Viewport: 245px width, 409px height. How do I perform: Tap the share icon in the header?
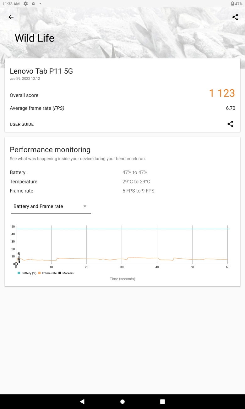(x=235, y=17)
